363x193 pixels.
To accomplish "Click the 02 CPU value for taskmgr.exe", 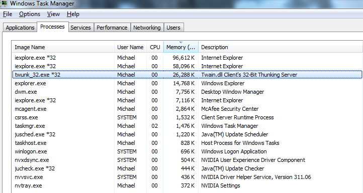I will (155, 126).
